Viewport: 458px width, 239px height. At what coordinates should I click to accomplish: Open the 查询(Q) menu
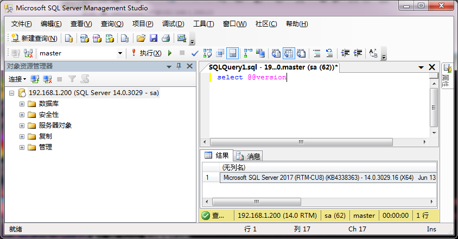coord(112,24)
